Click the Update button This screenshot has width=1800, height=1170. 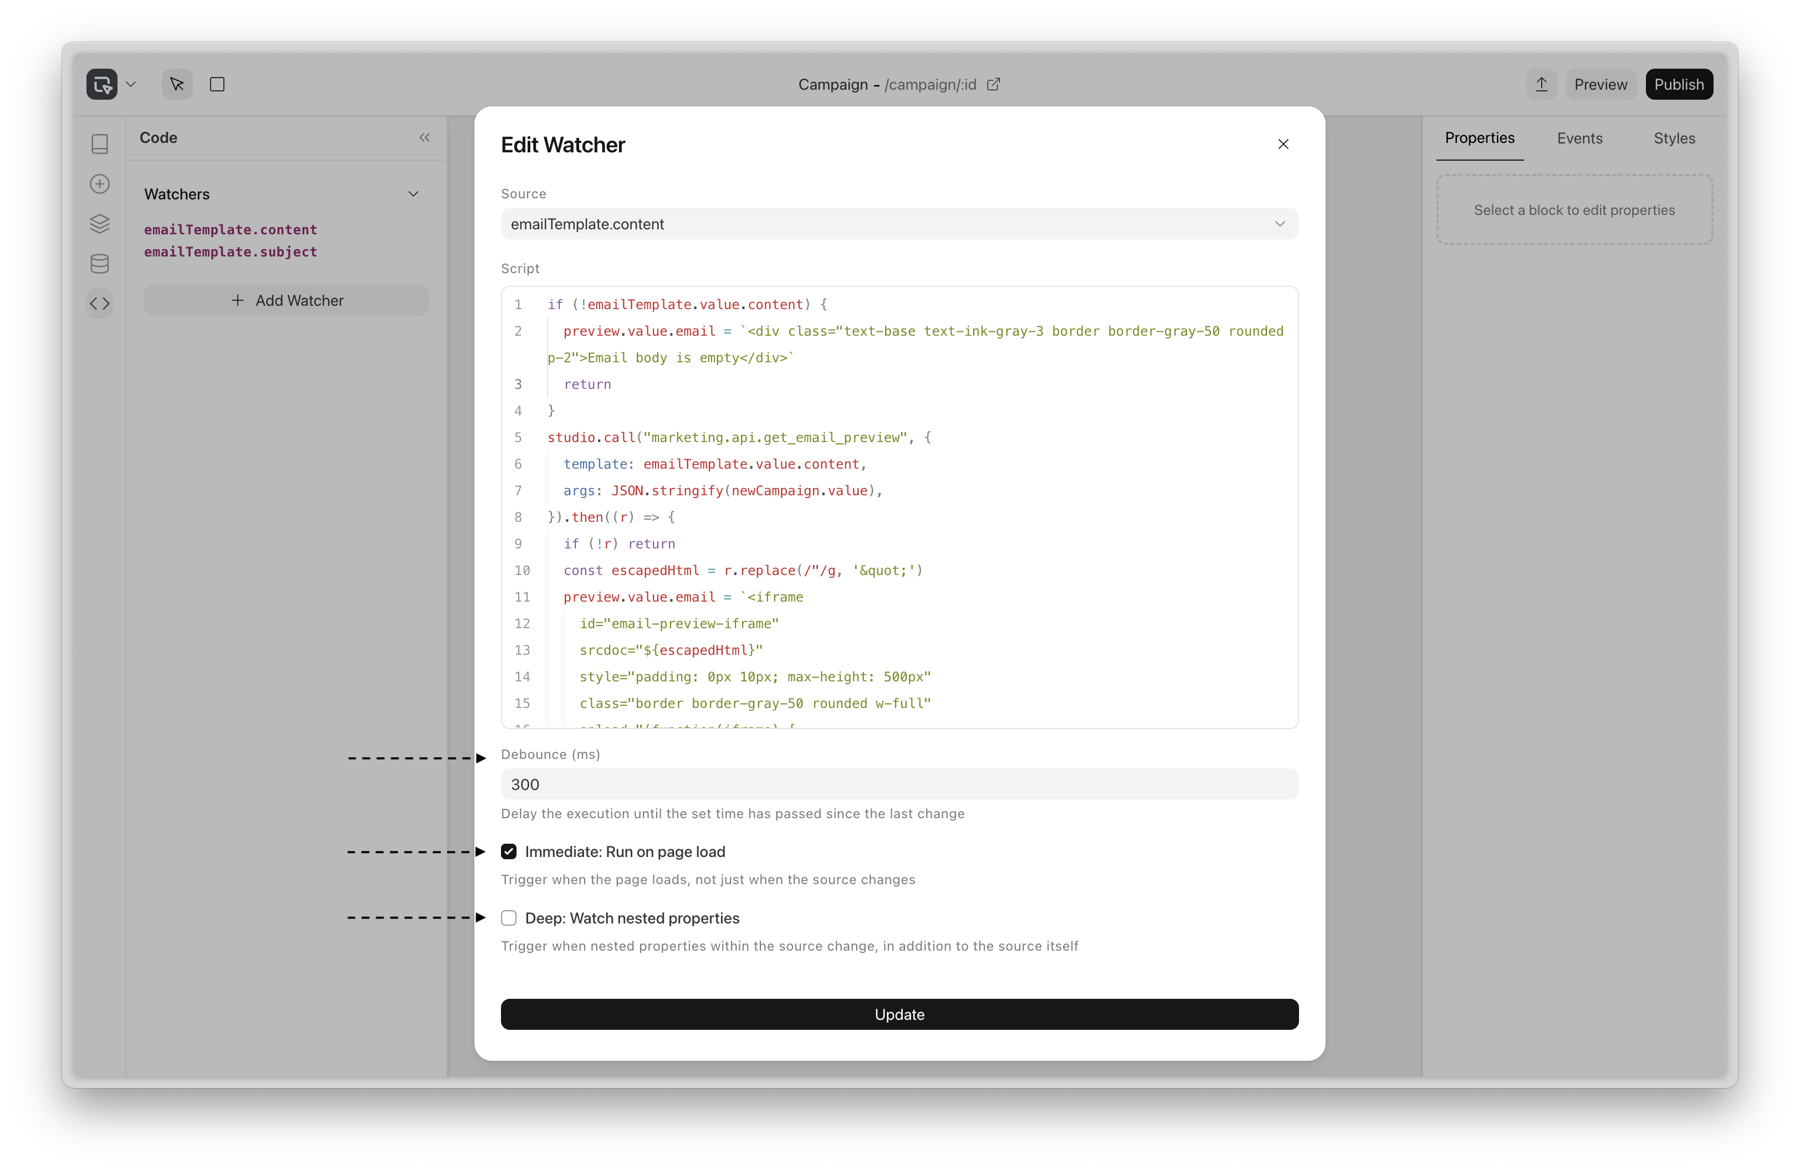point(898,1014)
